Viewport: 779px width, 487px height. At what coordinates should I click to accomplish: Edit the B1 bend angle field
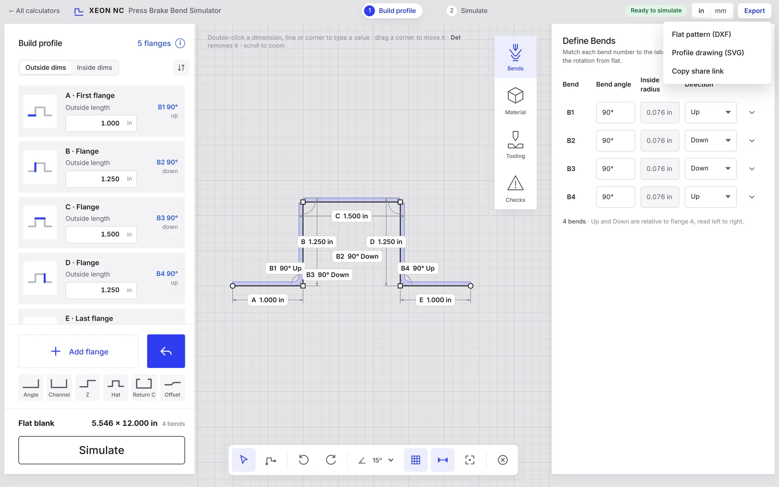click(615, 113)
